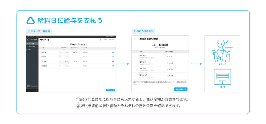
Task: Open the account dropdown at top-right of dark bar
Action: pyautogui.click(x=110, y=36)
